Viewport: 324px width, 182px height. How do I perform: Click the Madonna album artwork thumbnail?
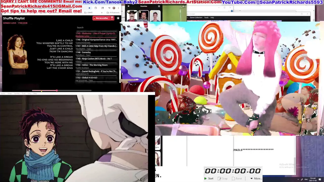click(x=18, y=55)
